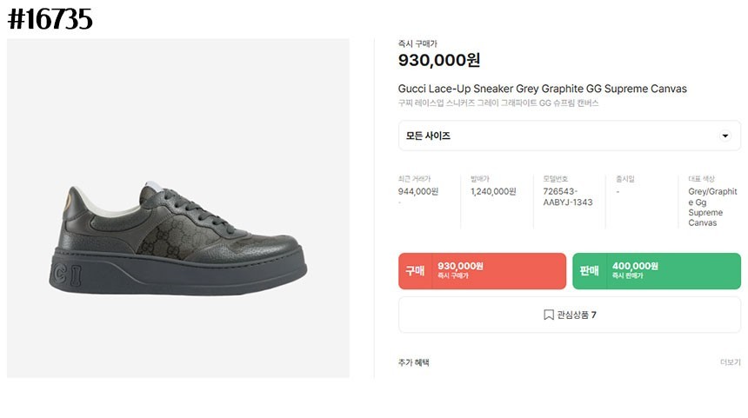The height and width of the screenshot is (418, 748).
Task: Click the #16735 number label
Action: [x=50, y=19]
